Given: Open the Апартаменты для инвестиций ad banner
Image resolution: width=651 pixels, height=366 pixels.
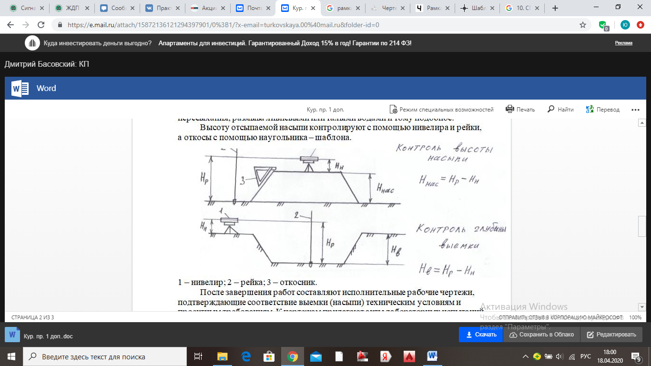Looking at the screenshot, I should click(x=285, y=43).
